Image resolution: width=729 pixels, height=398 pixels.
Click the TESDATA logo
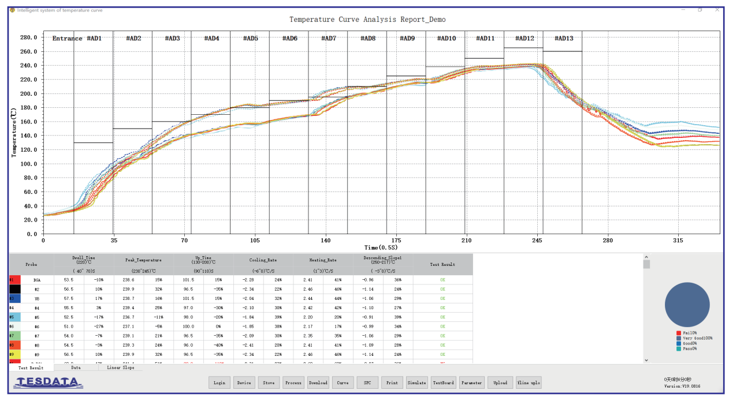[x=49, y=382]
